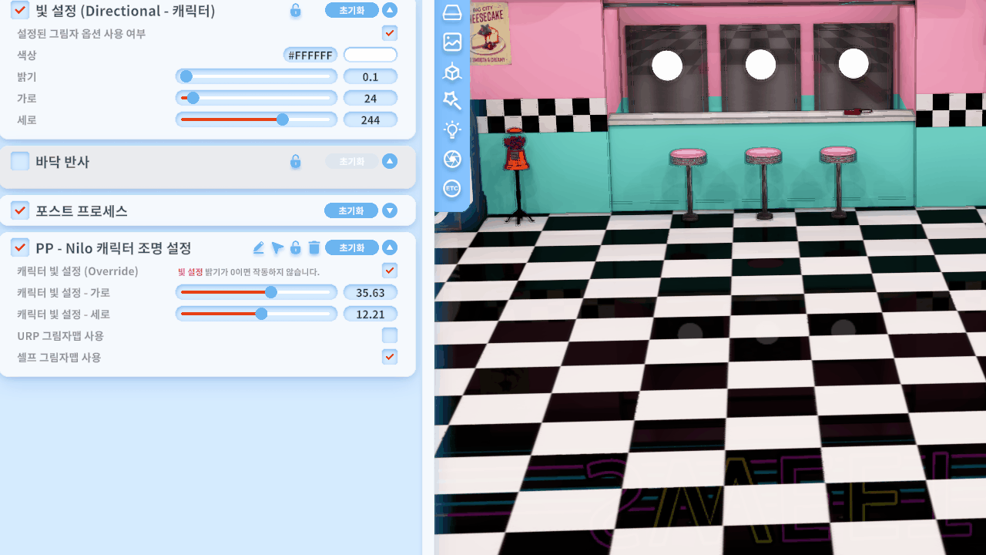Click the 가로 value field showing 24

pyautogui.click(x=371, y=98)
